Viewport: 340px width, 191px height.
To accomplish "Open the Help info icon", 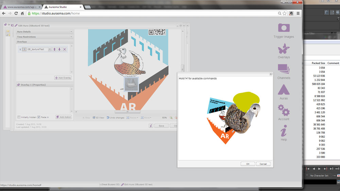I will [x=284, y=131].
